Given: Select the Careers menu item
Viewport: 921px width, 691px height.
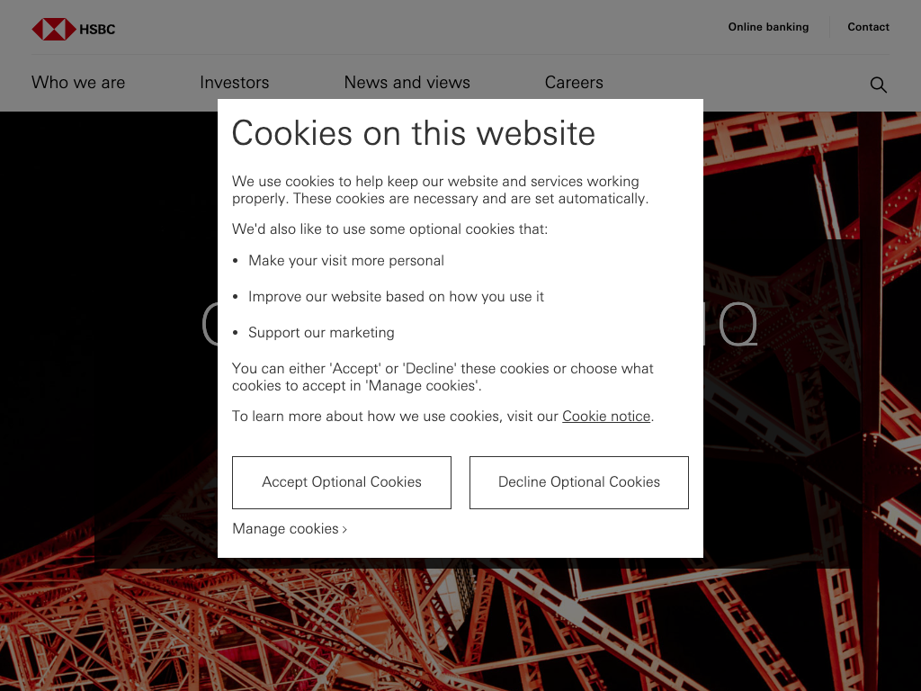Looking at the screenshot, I should tap(574, 83).
